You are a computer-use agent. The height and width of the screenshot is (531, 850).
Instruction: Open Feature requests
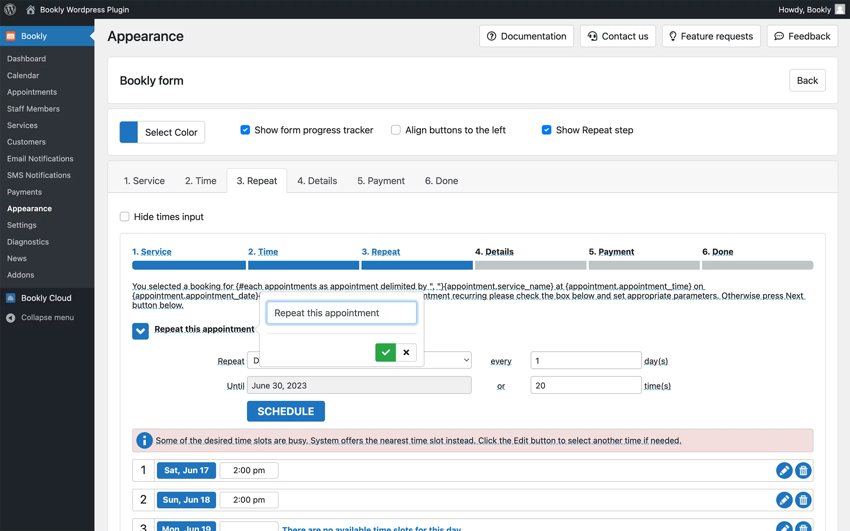point(711,36)
